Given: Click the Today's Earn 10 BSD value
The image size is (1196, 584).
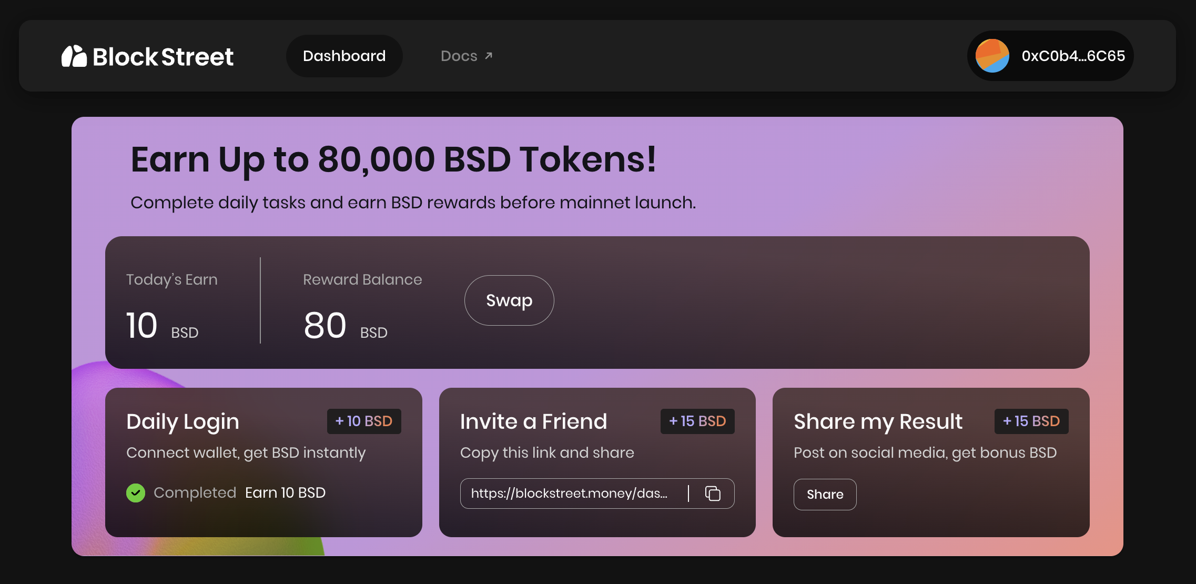Looking at the screenshot, I should tap(142, 326).
